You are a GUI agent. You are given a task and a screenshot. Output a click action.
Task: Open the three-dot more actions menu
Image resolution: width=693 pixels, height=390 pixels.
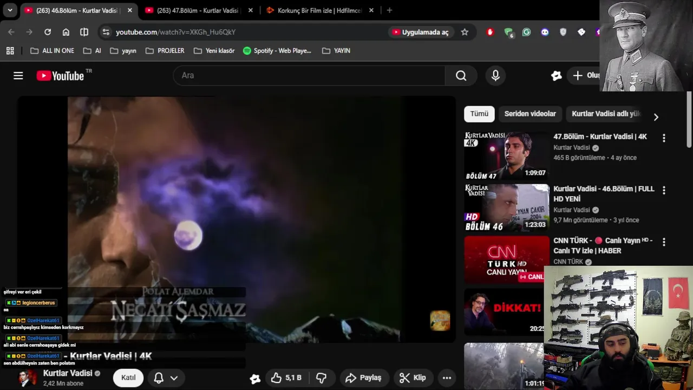coord(447,378)
